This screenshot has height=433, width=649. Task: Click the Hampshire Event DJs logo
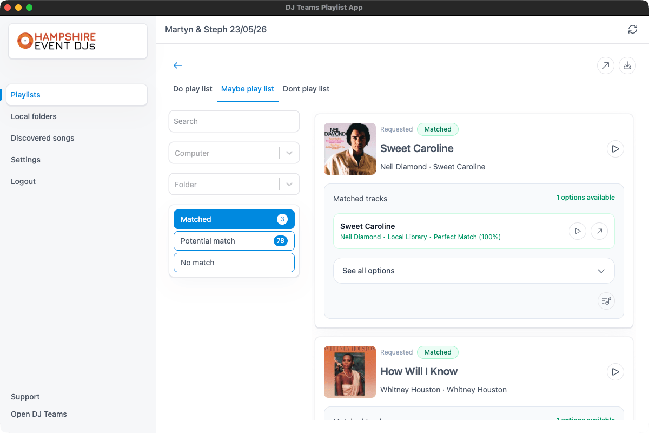(x=77, y=41)
